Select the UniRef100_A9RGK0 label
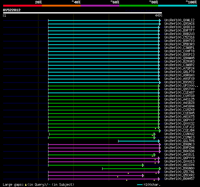This screenshot has width=200, height=187. (x=179, y=75)
